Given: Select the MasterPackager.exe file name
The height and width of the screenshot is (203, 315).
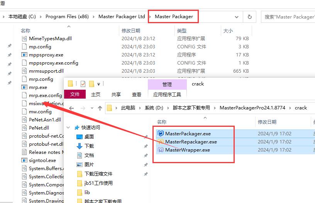Looking at the screenshot, I should click(x=188, y=133).
